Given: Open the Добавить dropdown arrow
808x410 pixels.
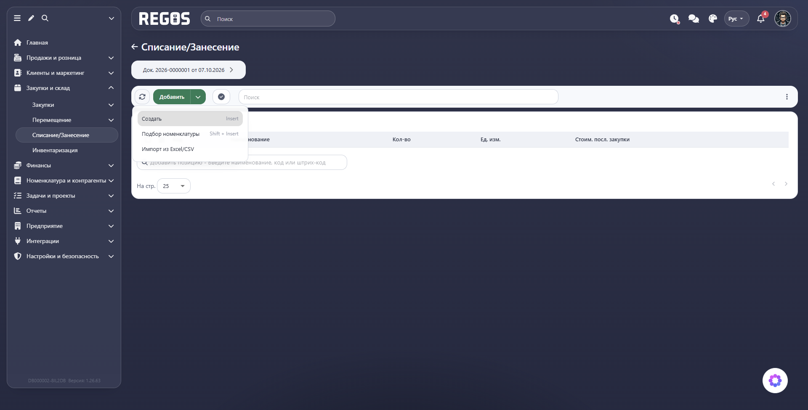Looking at the screenshot, I should pyautogui.click(x=198, y=97).
